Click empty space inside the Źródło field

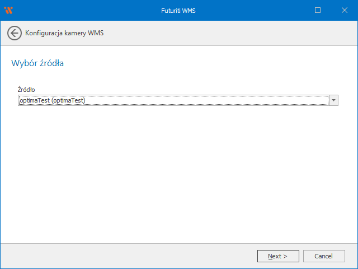point(224,100)
